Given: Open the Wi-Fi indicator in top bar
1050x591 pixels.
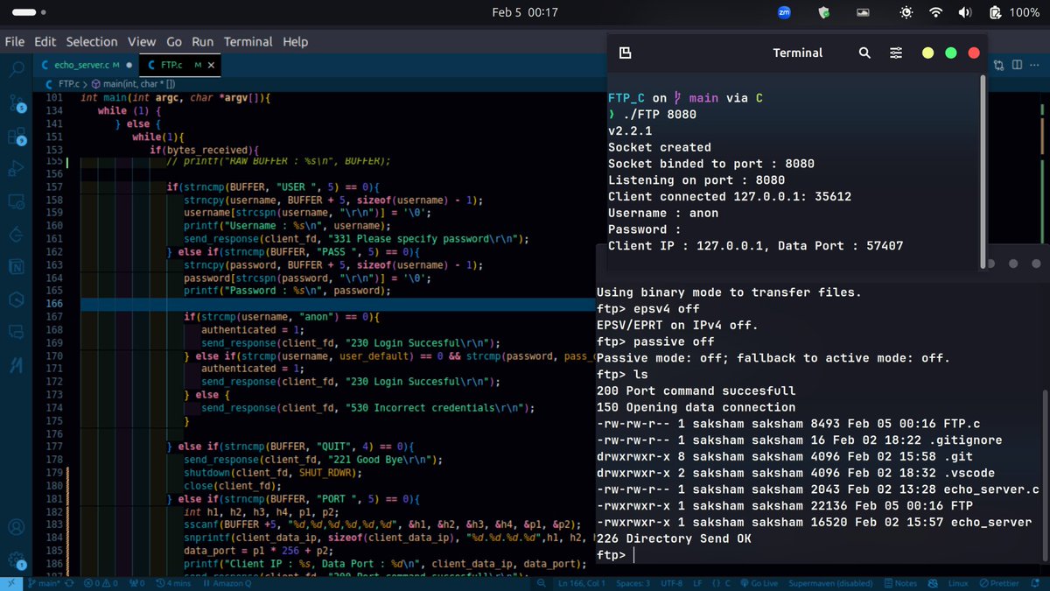Looking at the screenshot, I should point(935,12).
